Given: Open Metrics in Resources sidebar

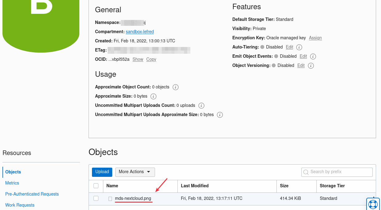Looking at the screenshot, I should tap(12, 183).
